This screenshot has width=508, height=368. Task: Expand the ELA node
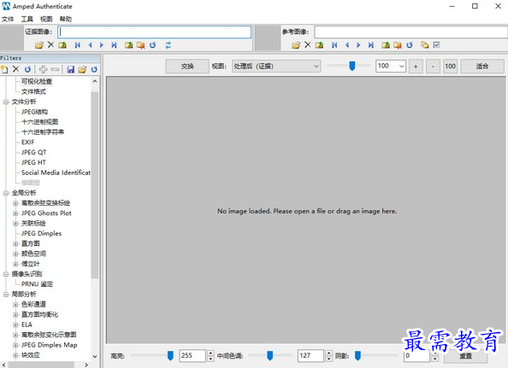pos(15,324)
